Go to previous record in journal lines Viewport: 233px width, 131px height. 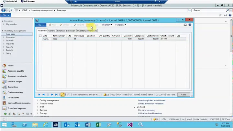pos(43,95)
